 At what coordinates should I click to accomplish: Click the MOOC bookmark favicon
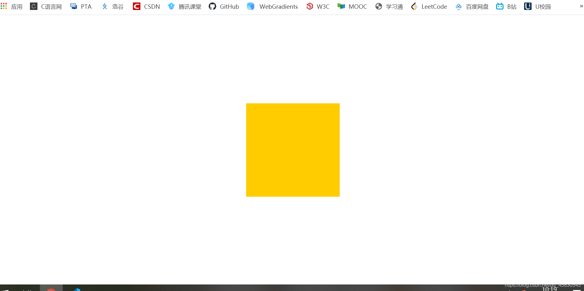click(x=341, y=6)
